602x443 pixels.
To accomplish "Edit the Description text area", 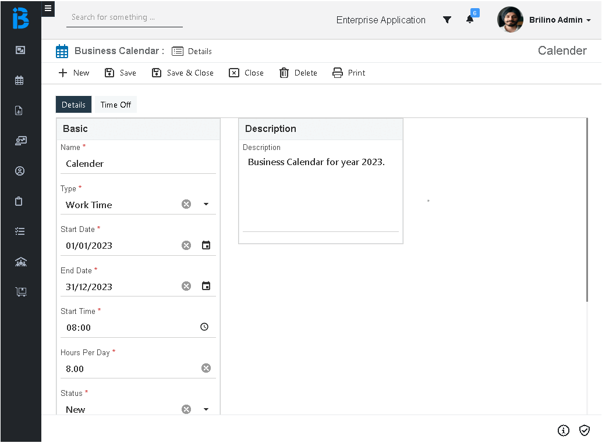I will click(321, 193).
